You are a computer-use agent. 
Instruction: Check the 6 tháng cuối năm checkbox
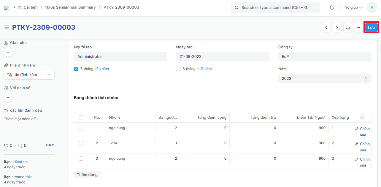(178, 69)
